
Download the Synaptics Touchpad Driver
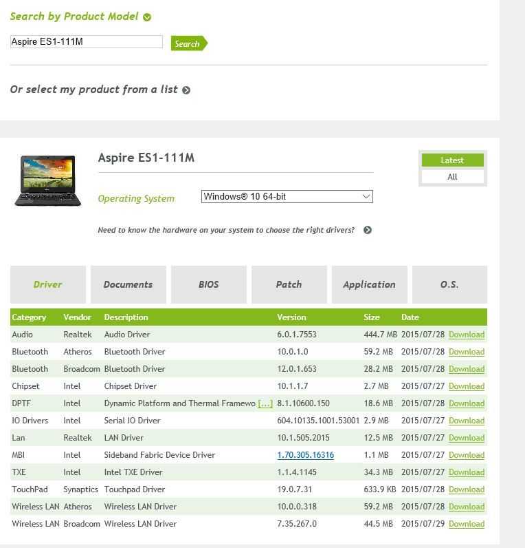pos(467,489)
